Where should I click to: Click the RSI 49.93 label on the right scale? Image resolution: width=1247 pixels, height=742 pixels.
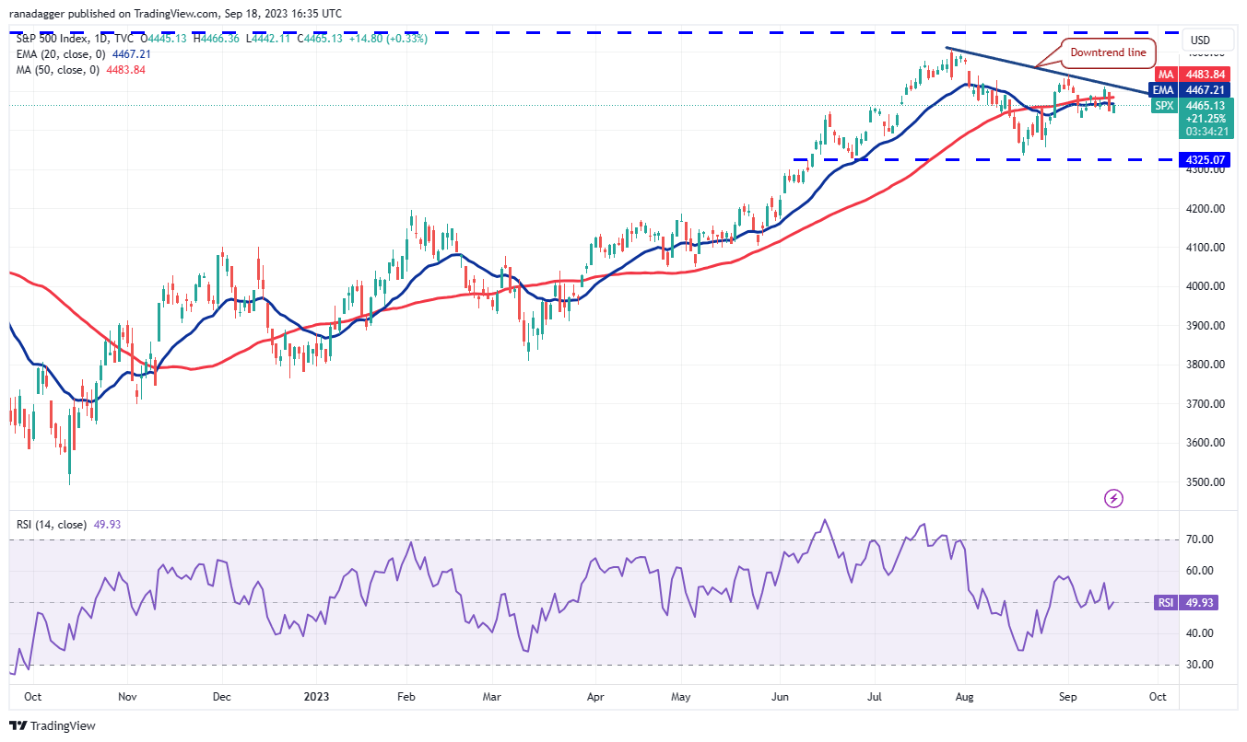(x=1201, y=603)
